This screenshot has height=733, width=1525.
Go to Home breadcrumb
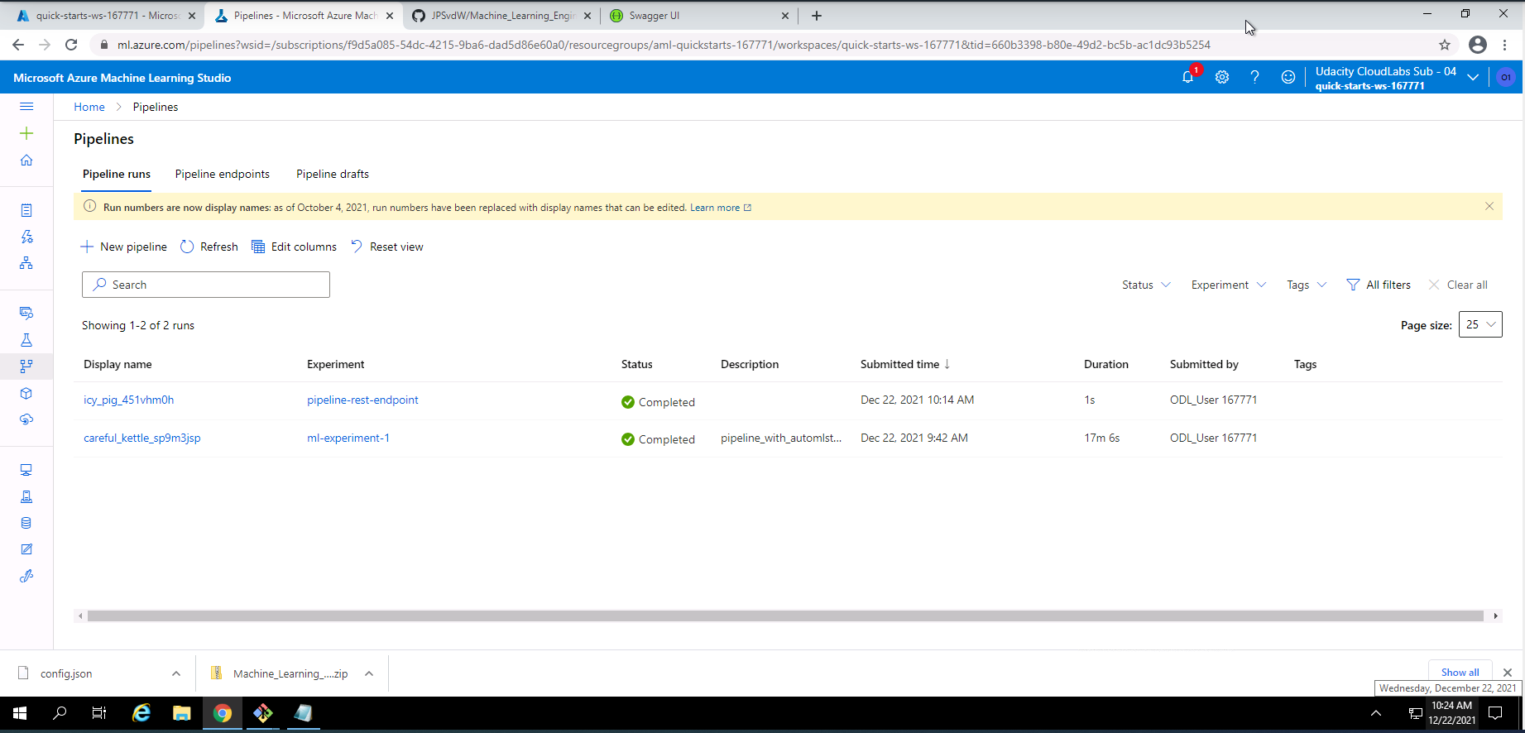click(89, 107)
